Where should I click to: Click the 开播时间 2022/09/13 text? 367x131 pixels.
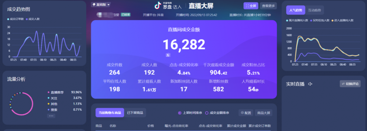tap(196, 15)
